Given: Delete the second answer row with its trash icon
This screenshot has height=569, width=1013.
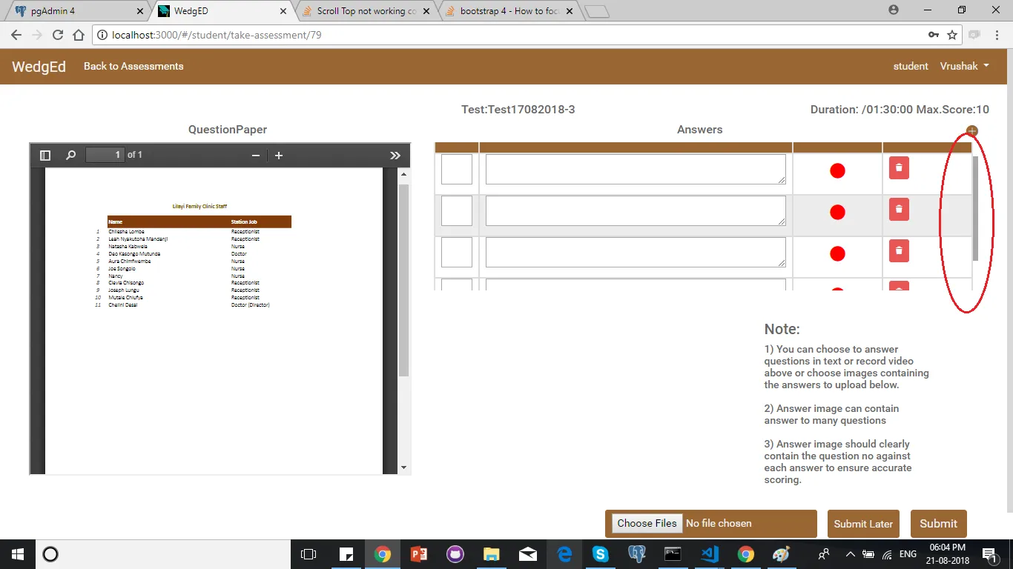Looking at the screenshot, I should 899,209.
